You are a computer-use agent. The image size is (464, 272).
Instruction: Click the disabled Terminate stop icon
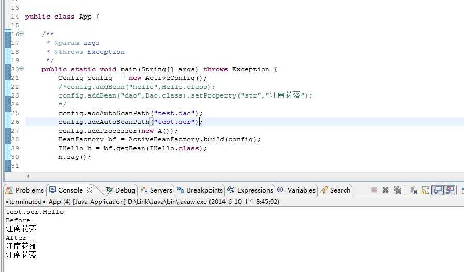coord(374,190)
